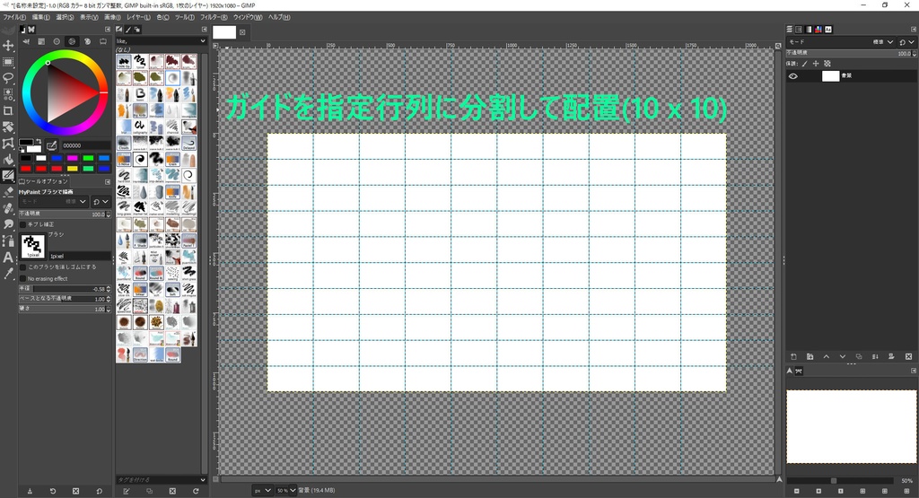Screen dimensions: 919x498
Task: Enable the 手ブレ補正 checkbox
Action: [23, 224]
